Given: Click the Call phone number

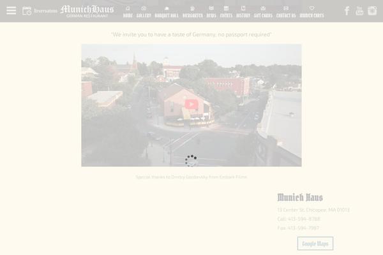Looking at the screenshot, I should (299, 219).
